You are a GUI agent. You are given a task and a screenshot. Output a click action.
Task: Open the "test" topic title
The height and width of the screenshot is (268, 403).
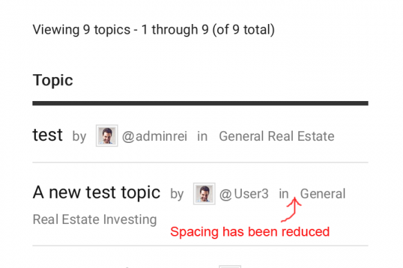click(48, 135)
